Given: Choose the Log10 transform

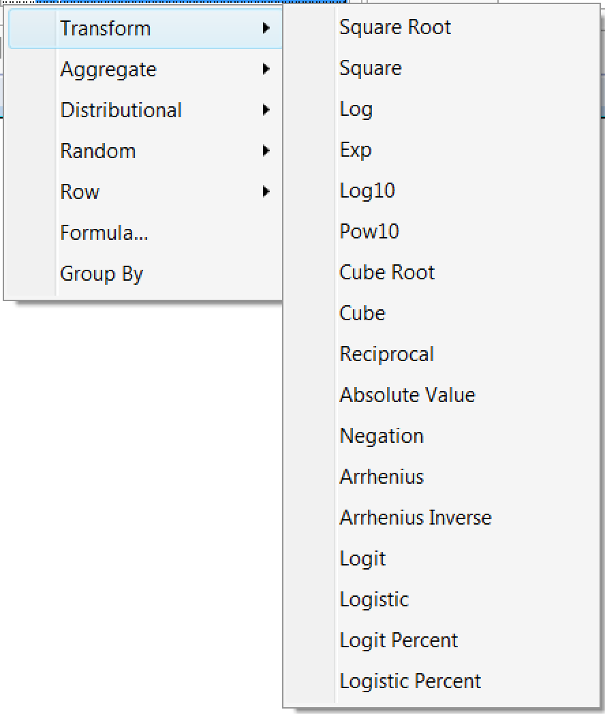Looking at the screenshot, I should (x=367, y=191).
